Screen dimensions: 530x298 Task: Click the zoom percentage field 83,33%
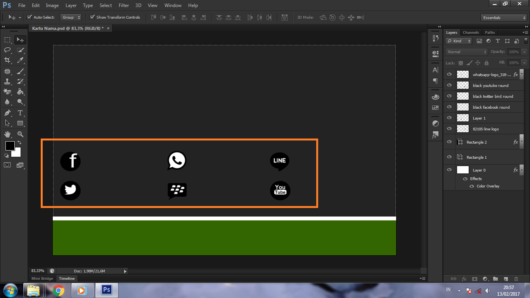point(38,271)
